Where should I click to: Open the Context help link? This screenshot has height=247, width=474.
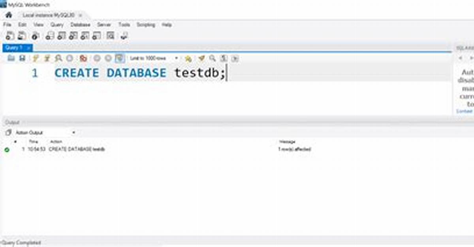pos(465,111)
